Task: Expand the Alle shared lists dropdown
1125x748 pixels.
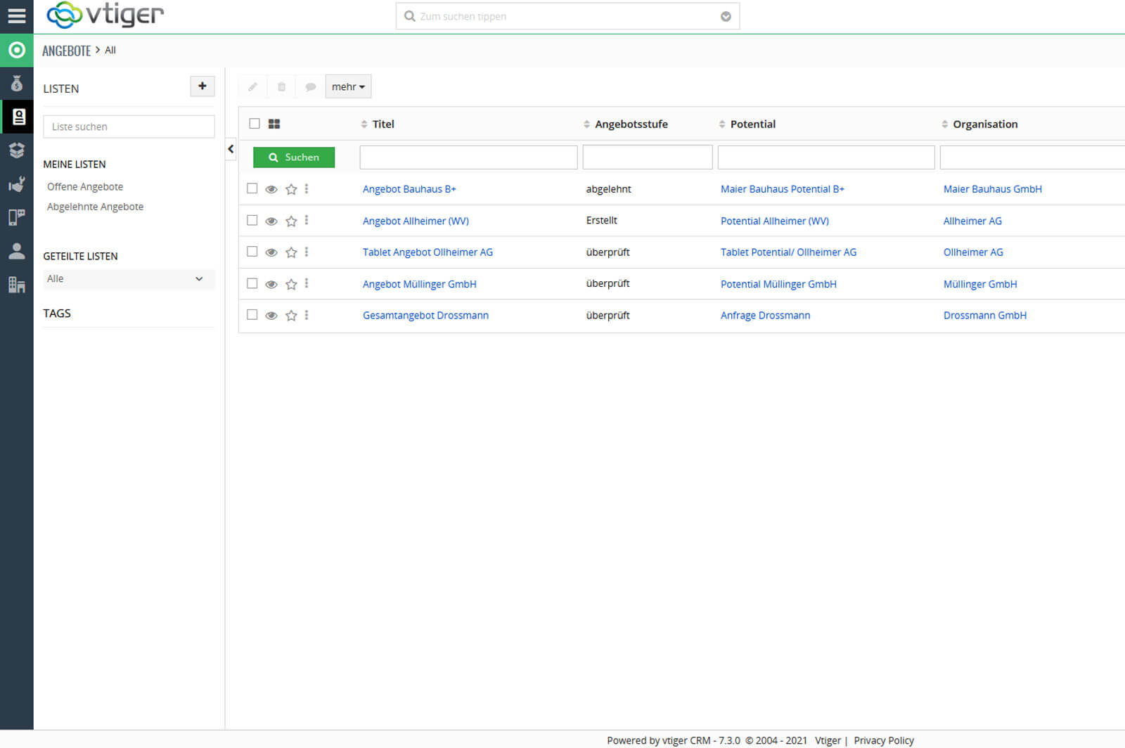Action: tap(128, 279)
